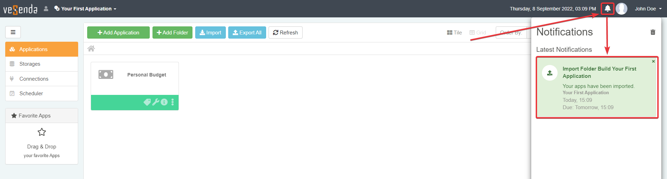Open John Doe user menu

coord(648,9)
